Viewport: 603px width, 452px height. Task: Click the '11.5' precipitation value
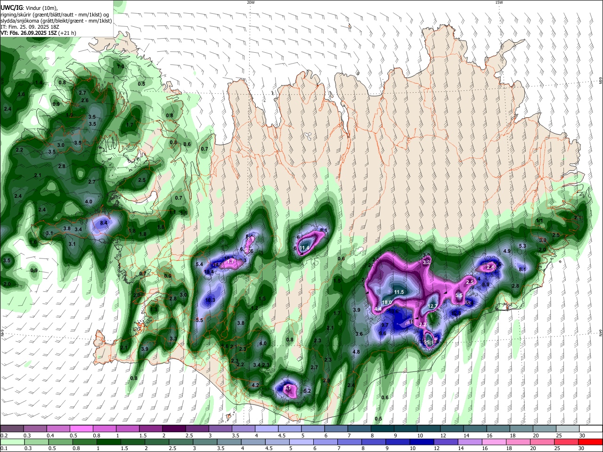point(399,292)
